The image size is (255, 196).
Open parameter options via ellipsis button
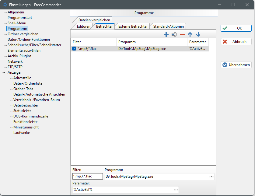176,190
